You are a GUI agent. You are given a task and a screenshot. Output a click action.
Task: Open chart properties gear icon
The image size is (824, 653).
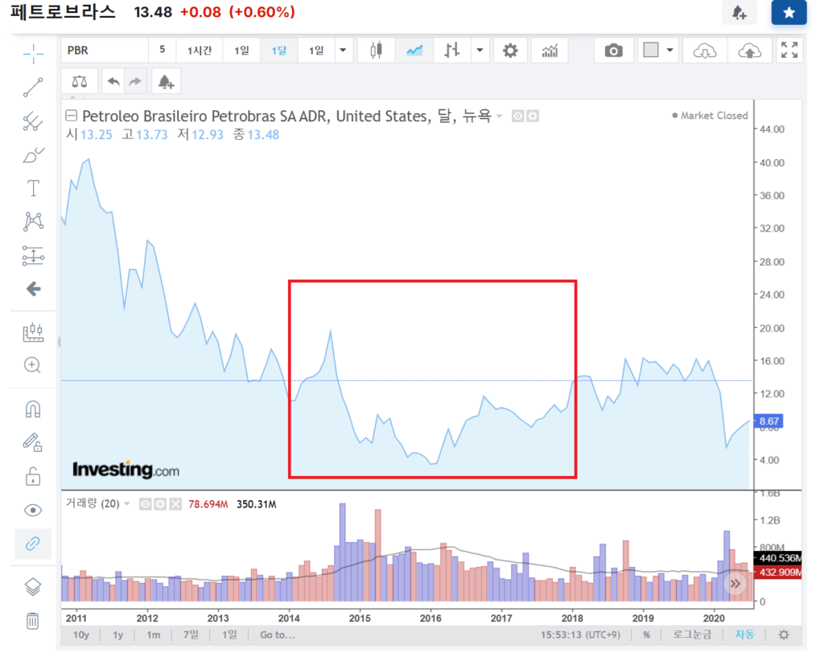[510, 51]
